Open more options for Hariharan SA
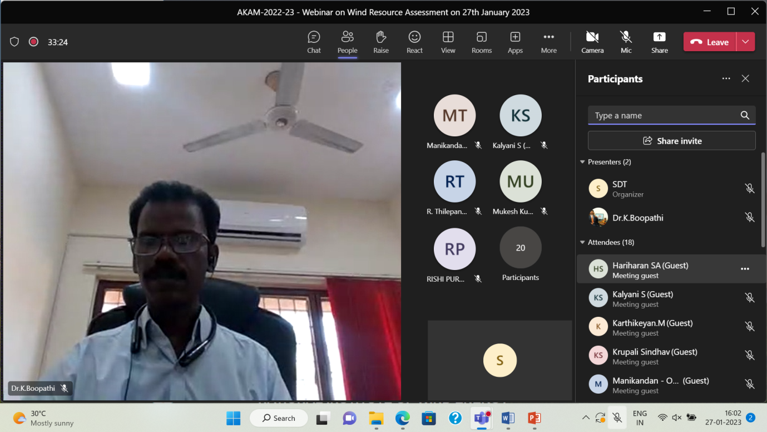 [745, 269]
